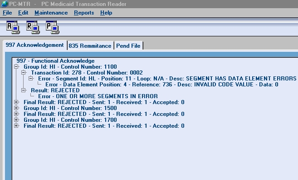Select Final Result row under Control Number 1100
Image resolution: width=298 pixels, height=180 pixels.
pos(104,102)
